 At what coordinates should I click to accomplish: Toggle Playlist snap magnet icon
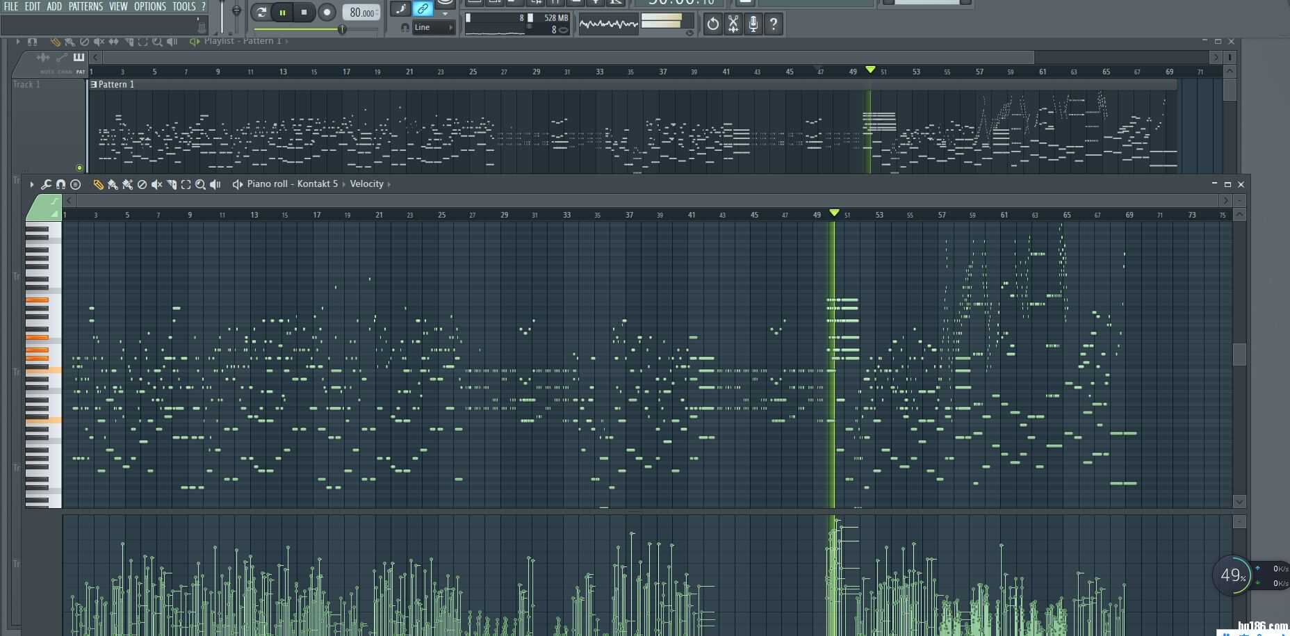[32, 42]
